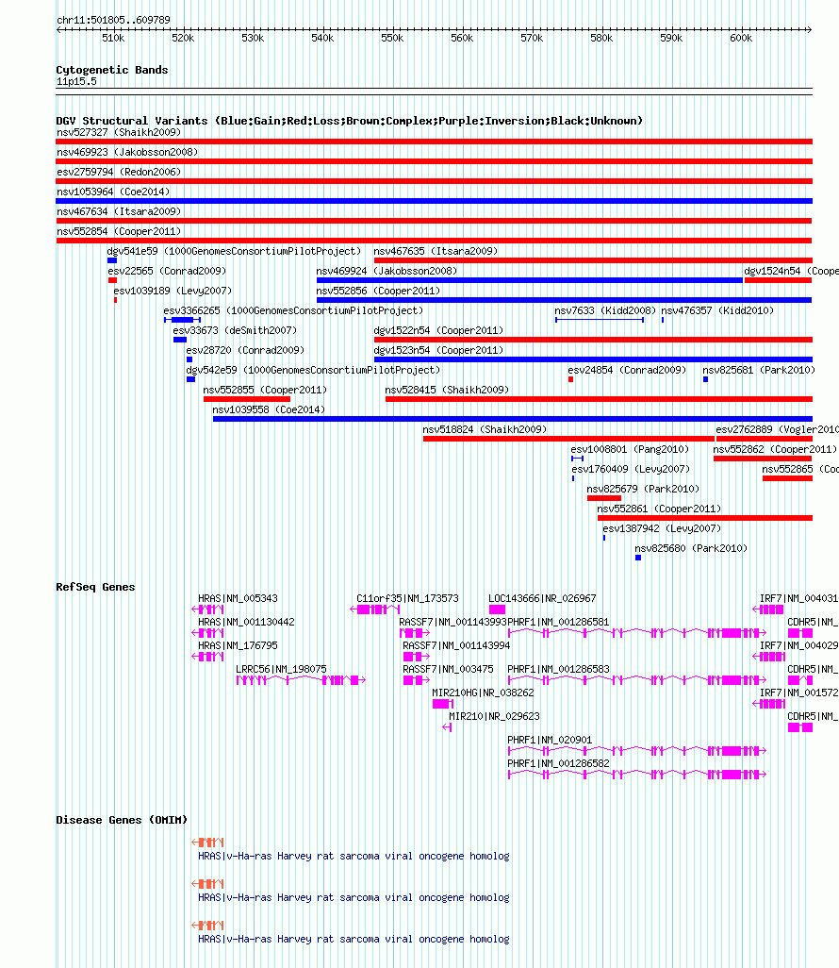Click the PHRF1|NM_001286581 gene label

pyautogui.click(x=558, y=622)
